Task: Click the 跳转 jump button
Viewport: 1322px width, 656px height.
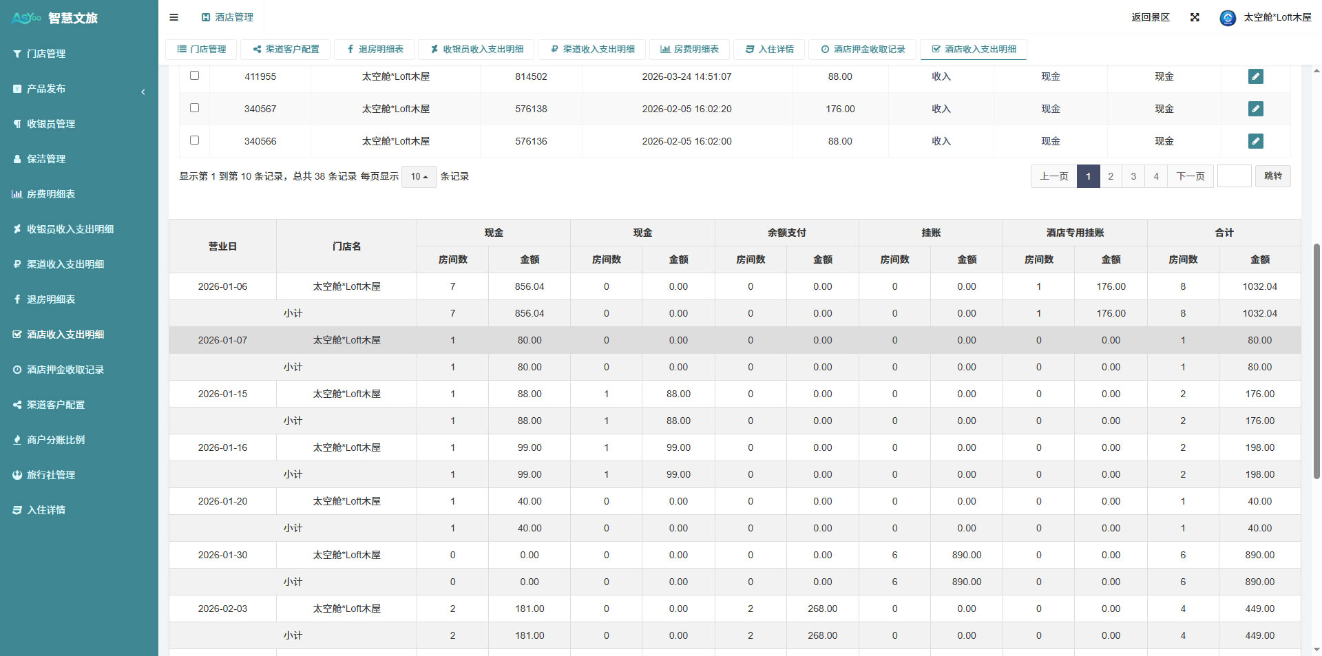Action: click(x=1273, y=176)
